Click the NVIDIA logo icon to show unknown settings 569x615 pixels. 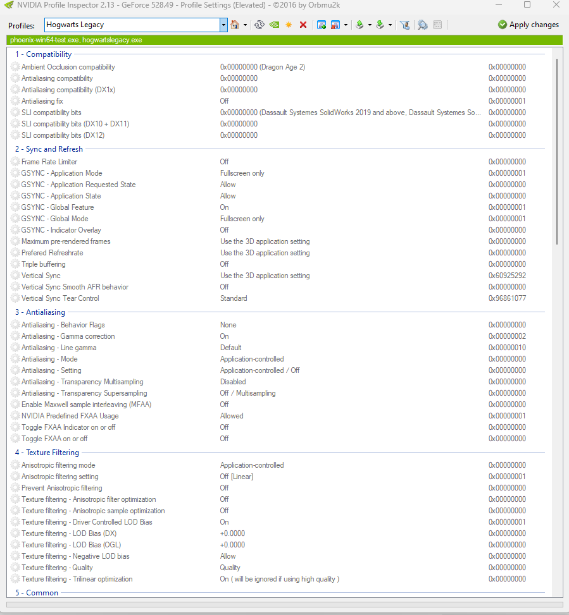tap(274, 25)
